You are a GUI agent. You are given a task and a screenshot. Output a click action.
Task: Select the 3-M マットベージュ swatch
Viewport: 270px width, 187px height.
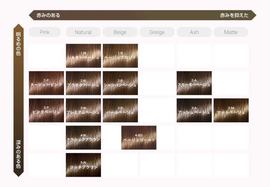click(x=231, y=110)
